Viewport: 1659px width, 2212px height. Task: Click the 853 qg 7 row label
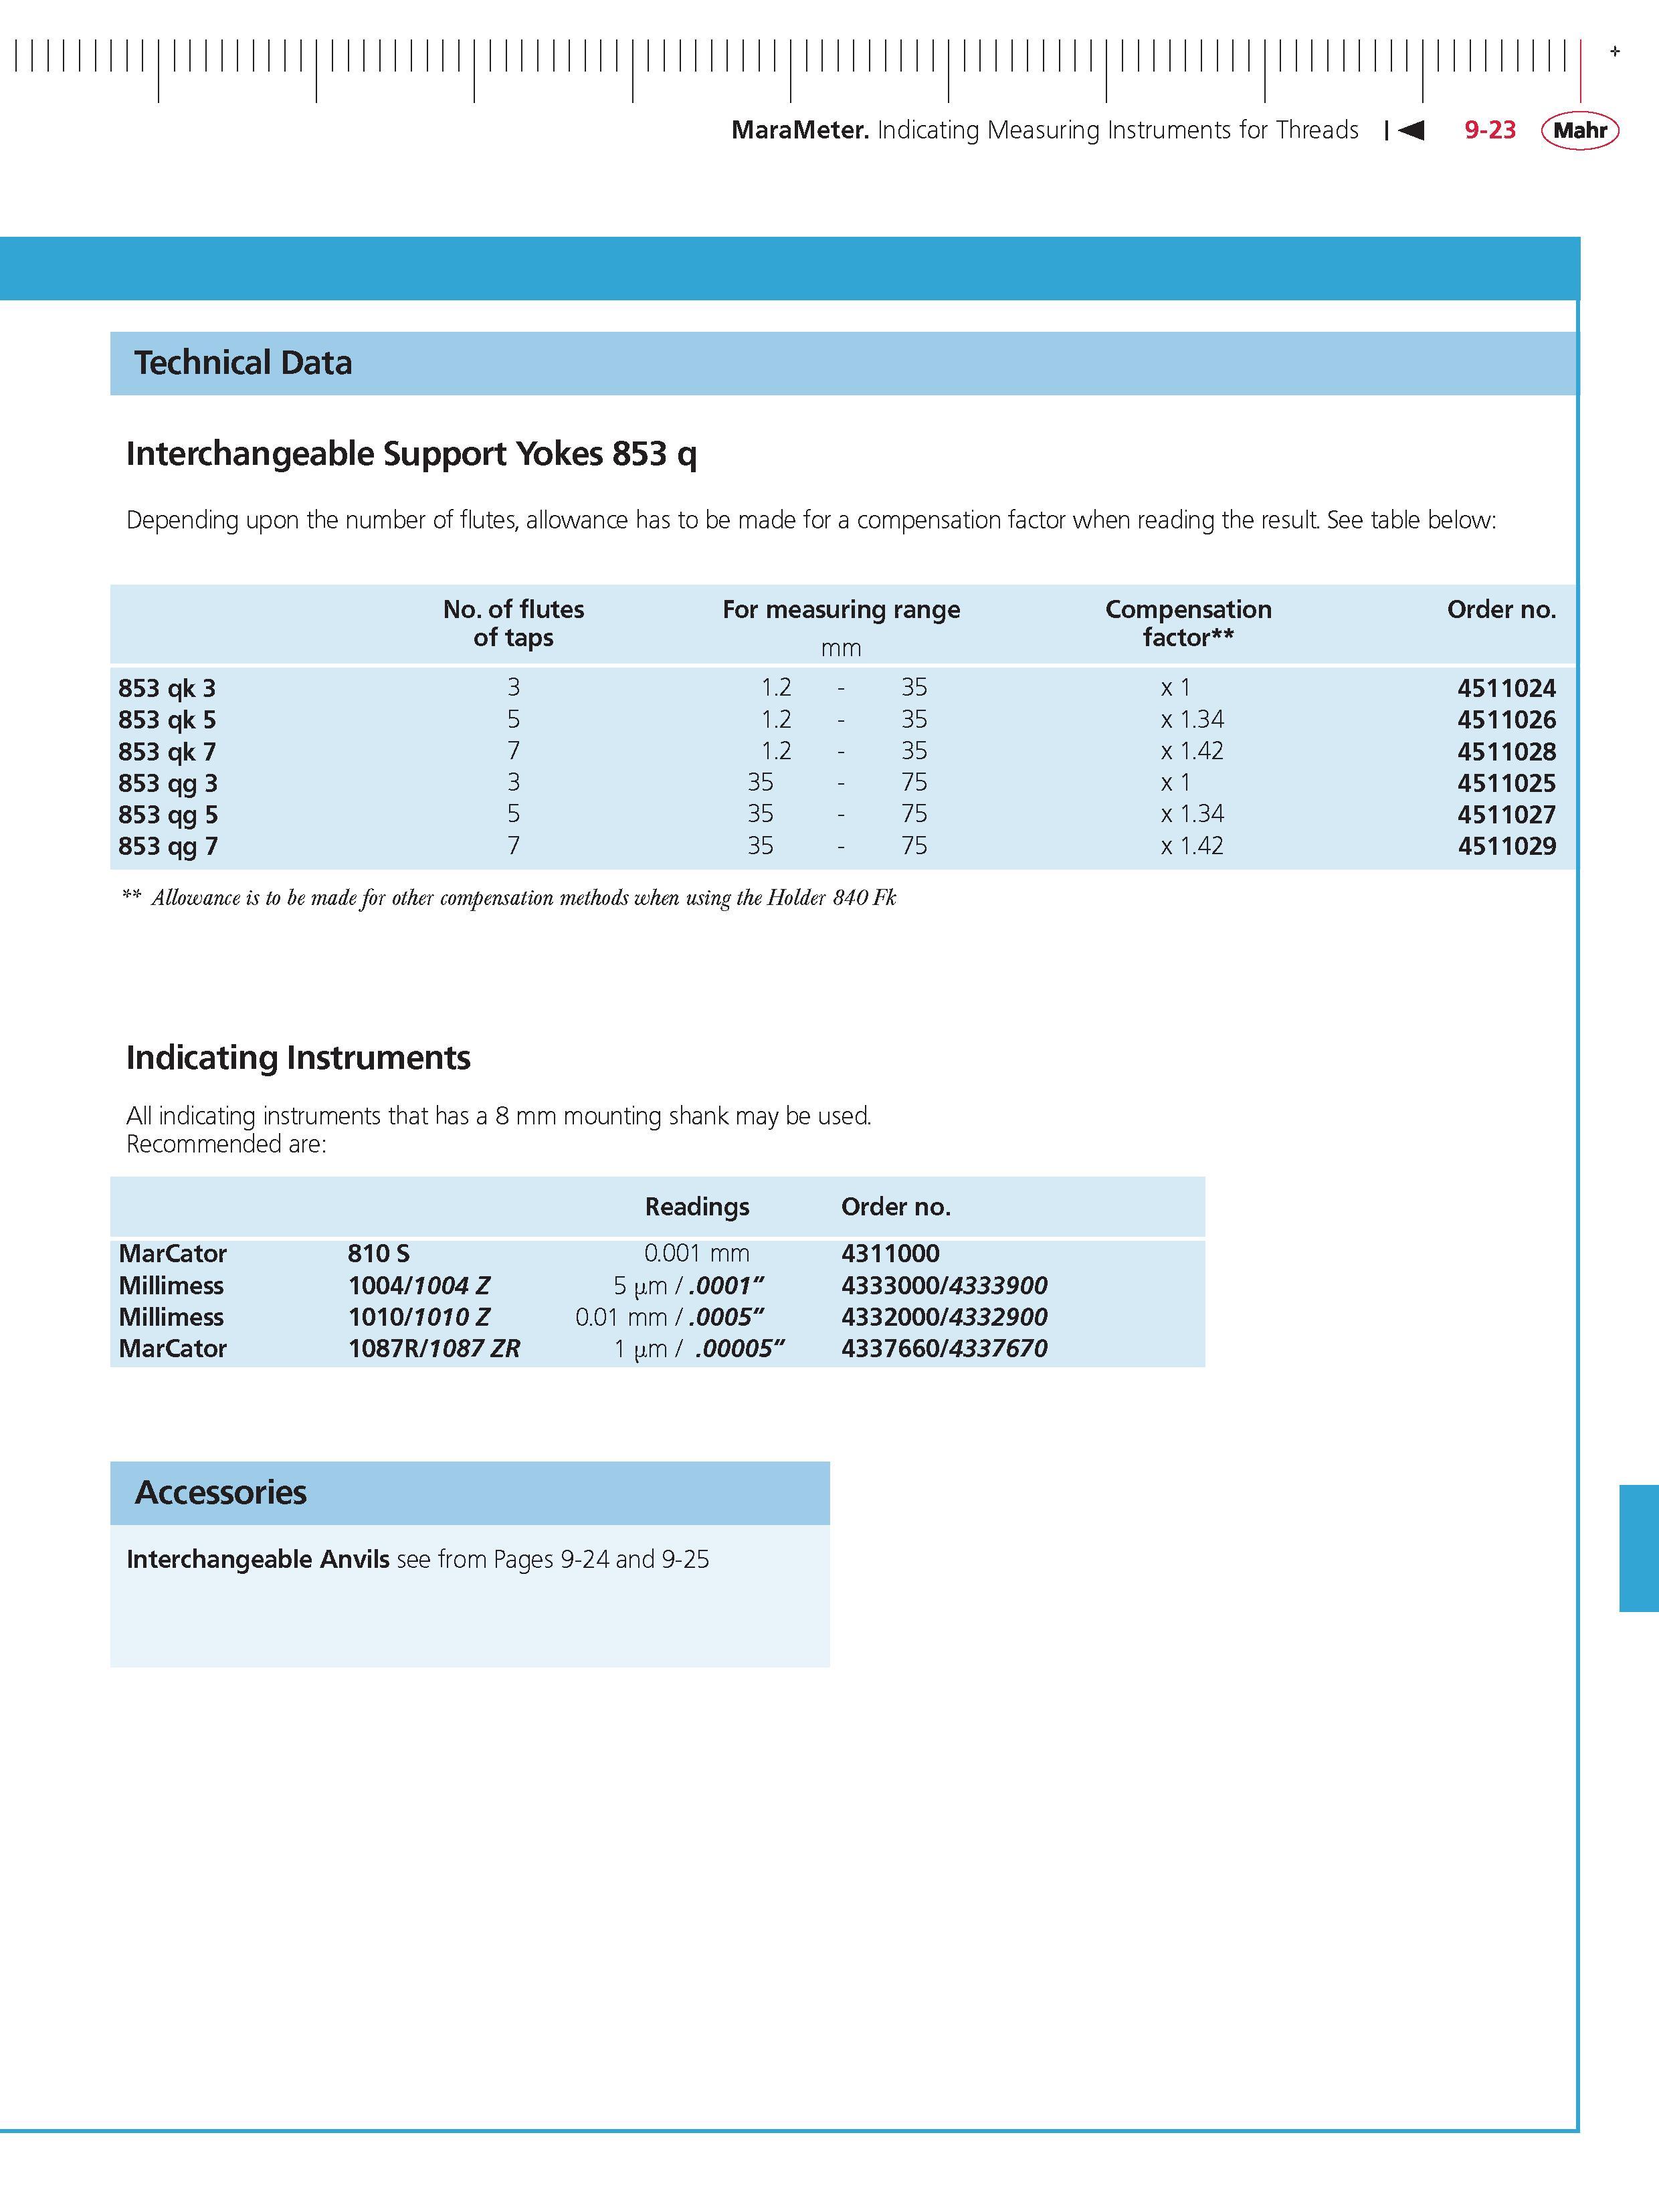click(168, 846)
